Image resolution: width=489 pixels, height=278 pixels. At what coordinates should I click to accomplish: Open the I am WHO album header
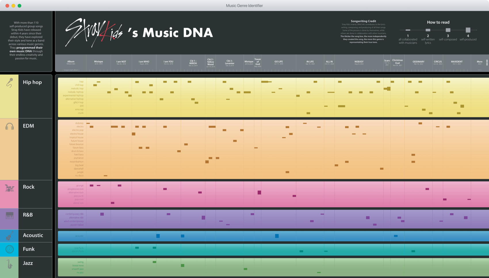point(144,62)
